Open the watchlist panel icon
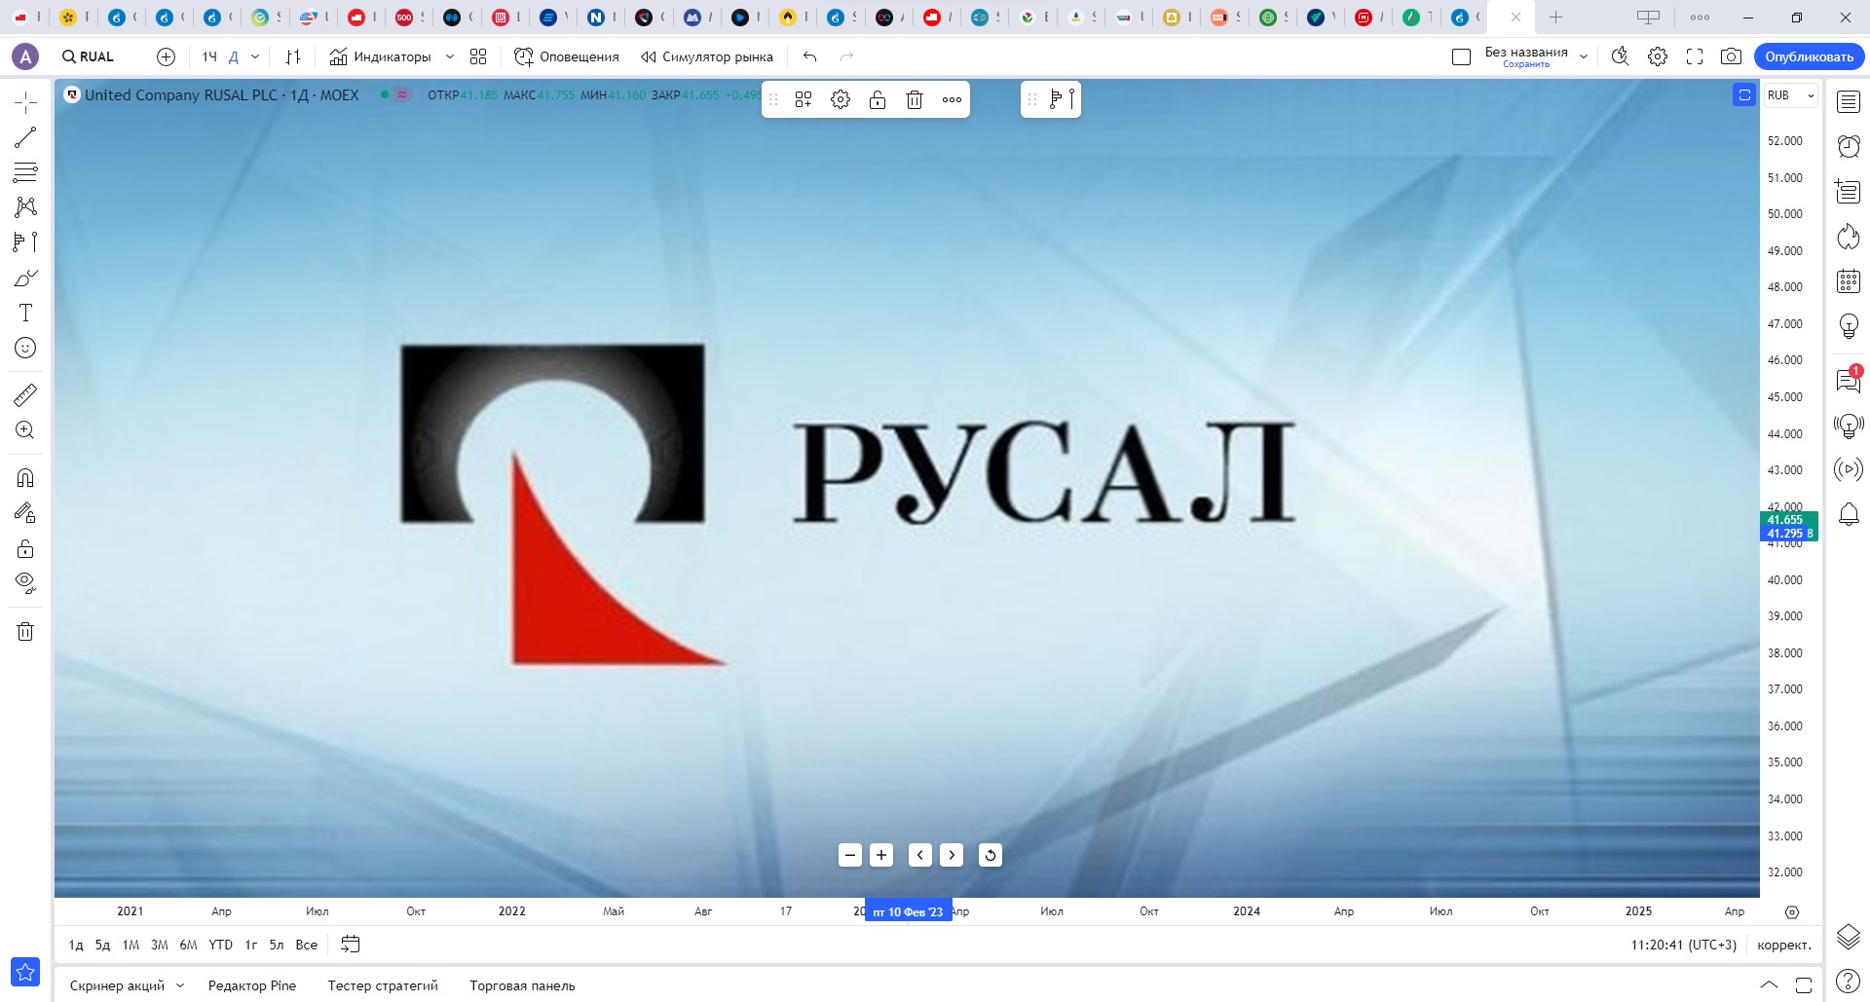 click(x=1849, y=102)
